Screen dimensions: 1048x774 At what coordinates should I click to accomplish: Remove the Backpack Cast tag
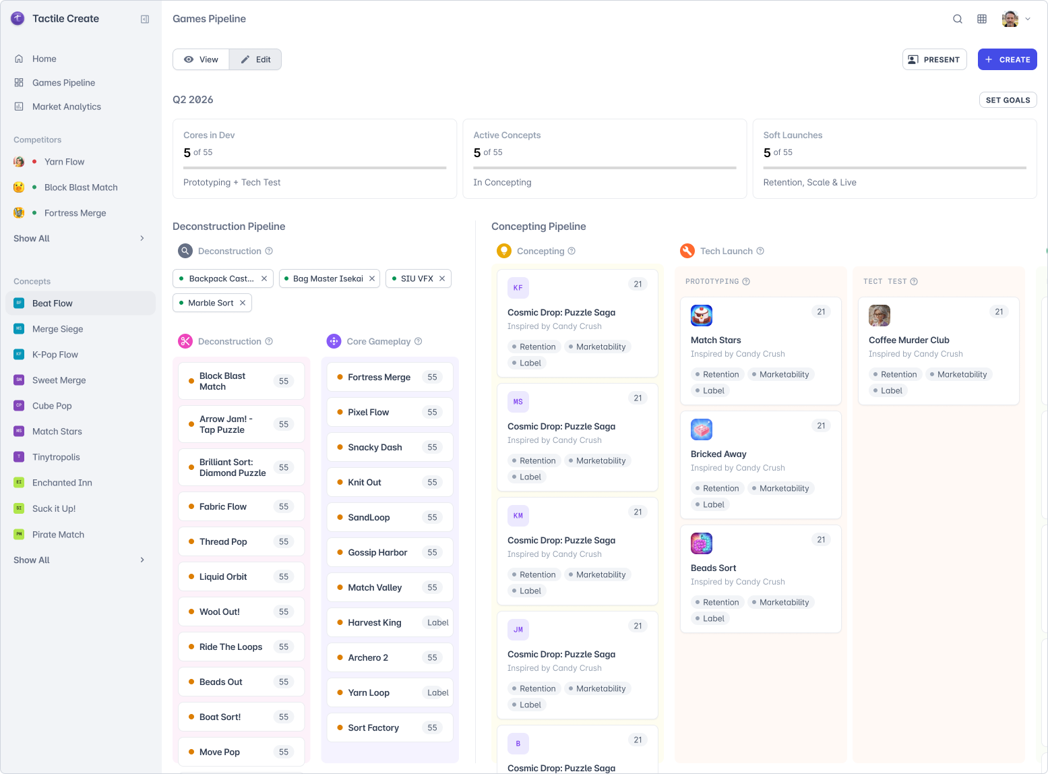(x=264, y=278)
